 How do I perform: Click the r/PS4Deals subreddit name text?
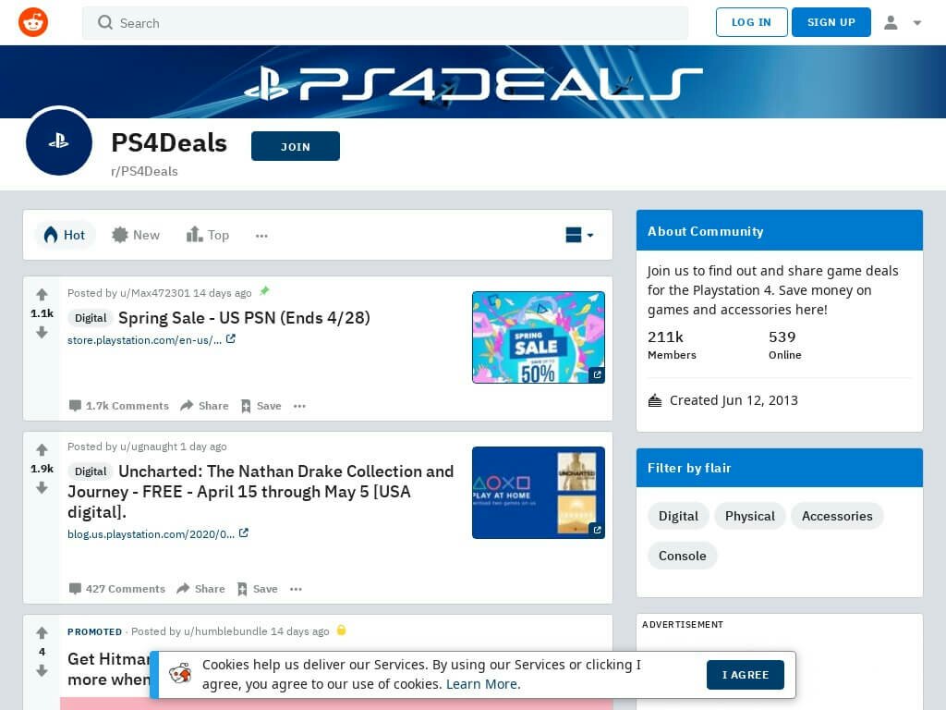tap(144, 171)
